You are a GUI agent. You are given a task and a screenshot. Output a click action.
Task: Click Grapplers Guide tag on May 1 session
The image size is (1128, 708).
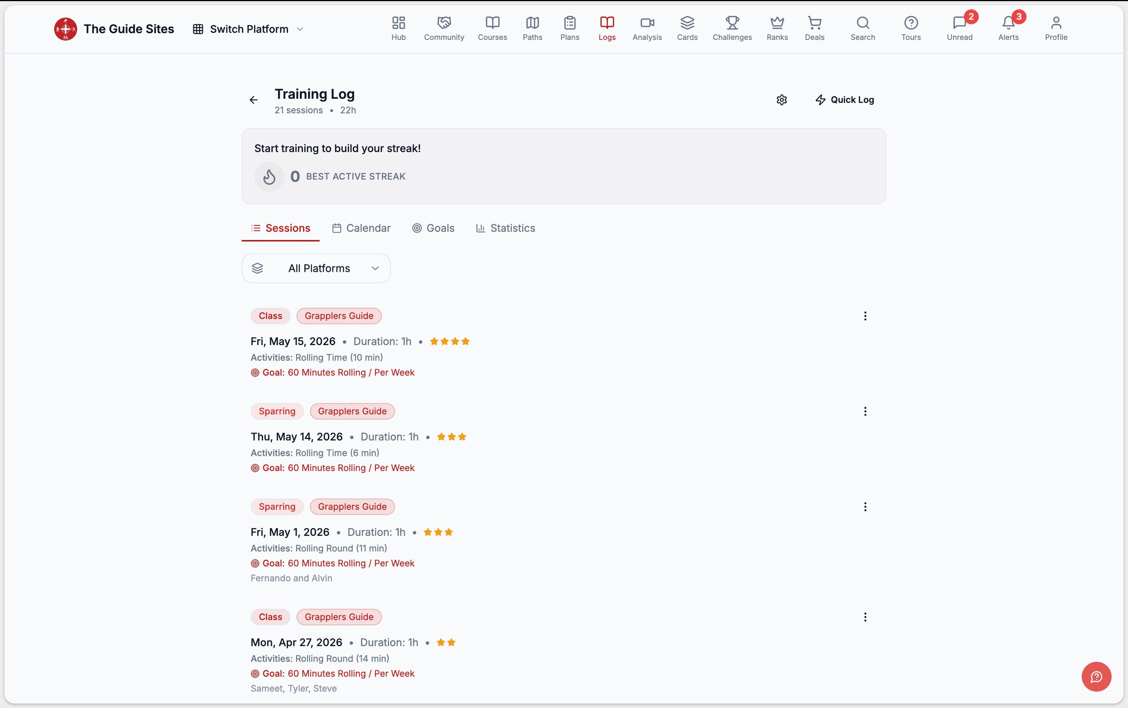pos(352,507)
